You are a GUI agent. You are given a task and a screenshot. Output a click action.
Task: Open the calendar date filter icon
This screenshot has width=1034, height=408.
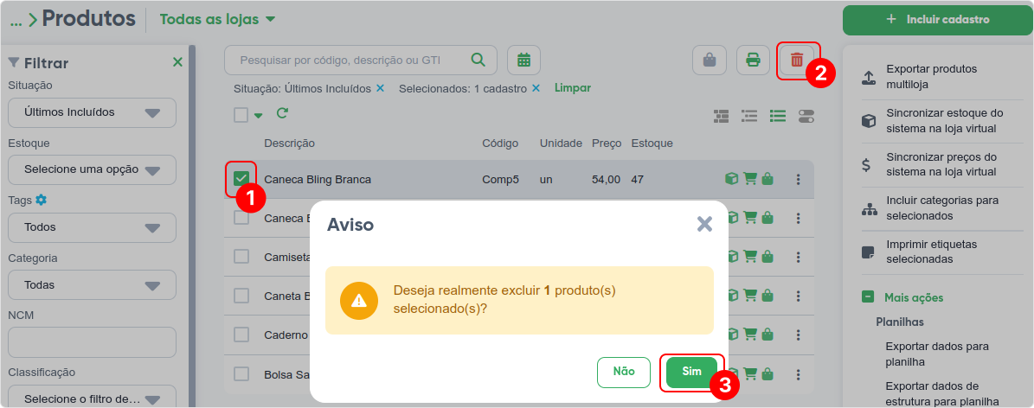coord(523,61)
